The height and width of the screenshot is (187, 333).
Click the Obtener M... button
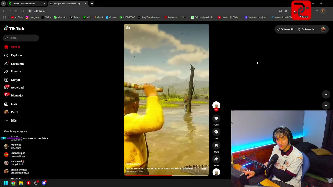286,29
